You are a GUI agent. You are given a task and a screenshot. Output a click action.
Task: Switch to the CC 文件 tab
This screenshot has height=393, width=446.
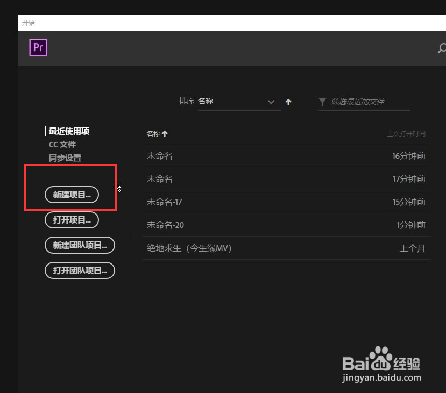[x=62, y=145]
